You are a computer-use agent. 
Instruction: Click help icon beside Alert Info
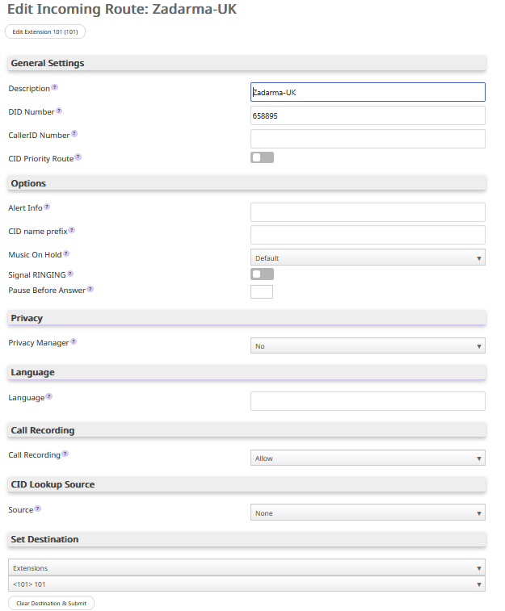click(47, 207)
